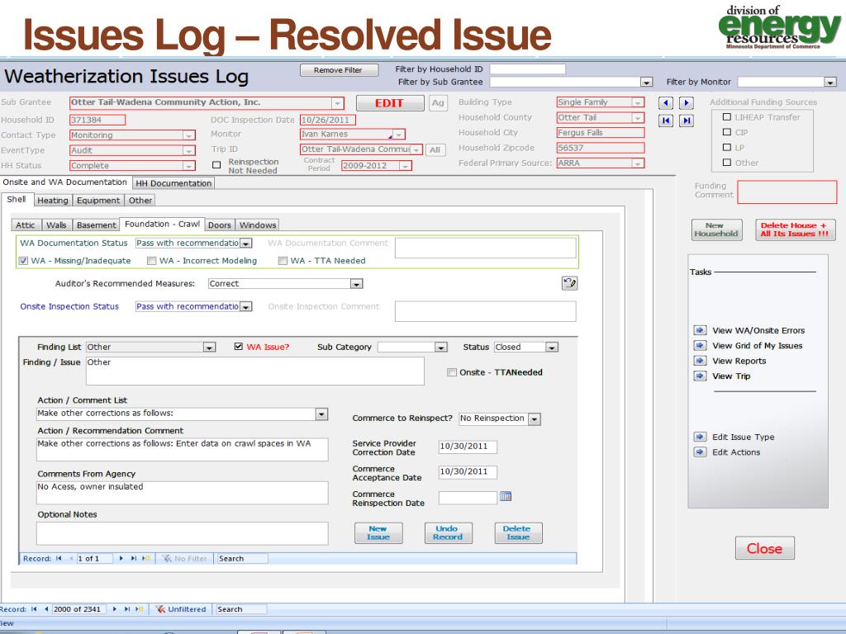Open the Commerce Reinspection Date calendar picker

tap(506, 497)
